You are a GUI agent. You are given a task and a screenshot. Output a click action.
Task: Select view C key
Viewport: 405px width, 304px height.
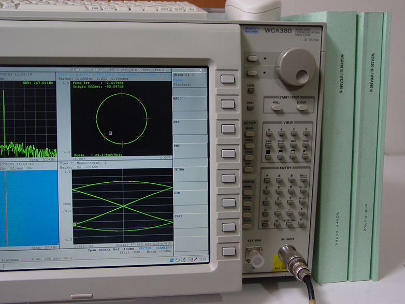click(294, 133)
